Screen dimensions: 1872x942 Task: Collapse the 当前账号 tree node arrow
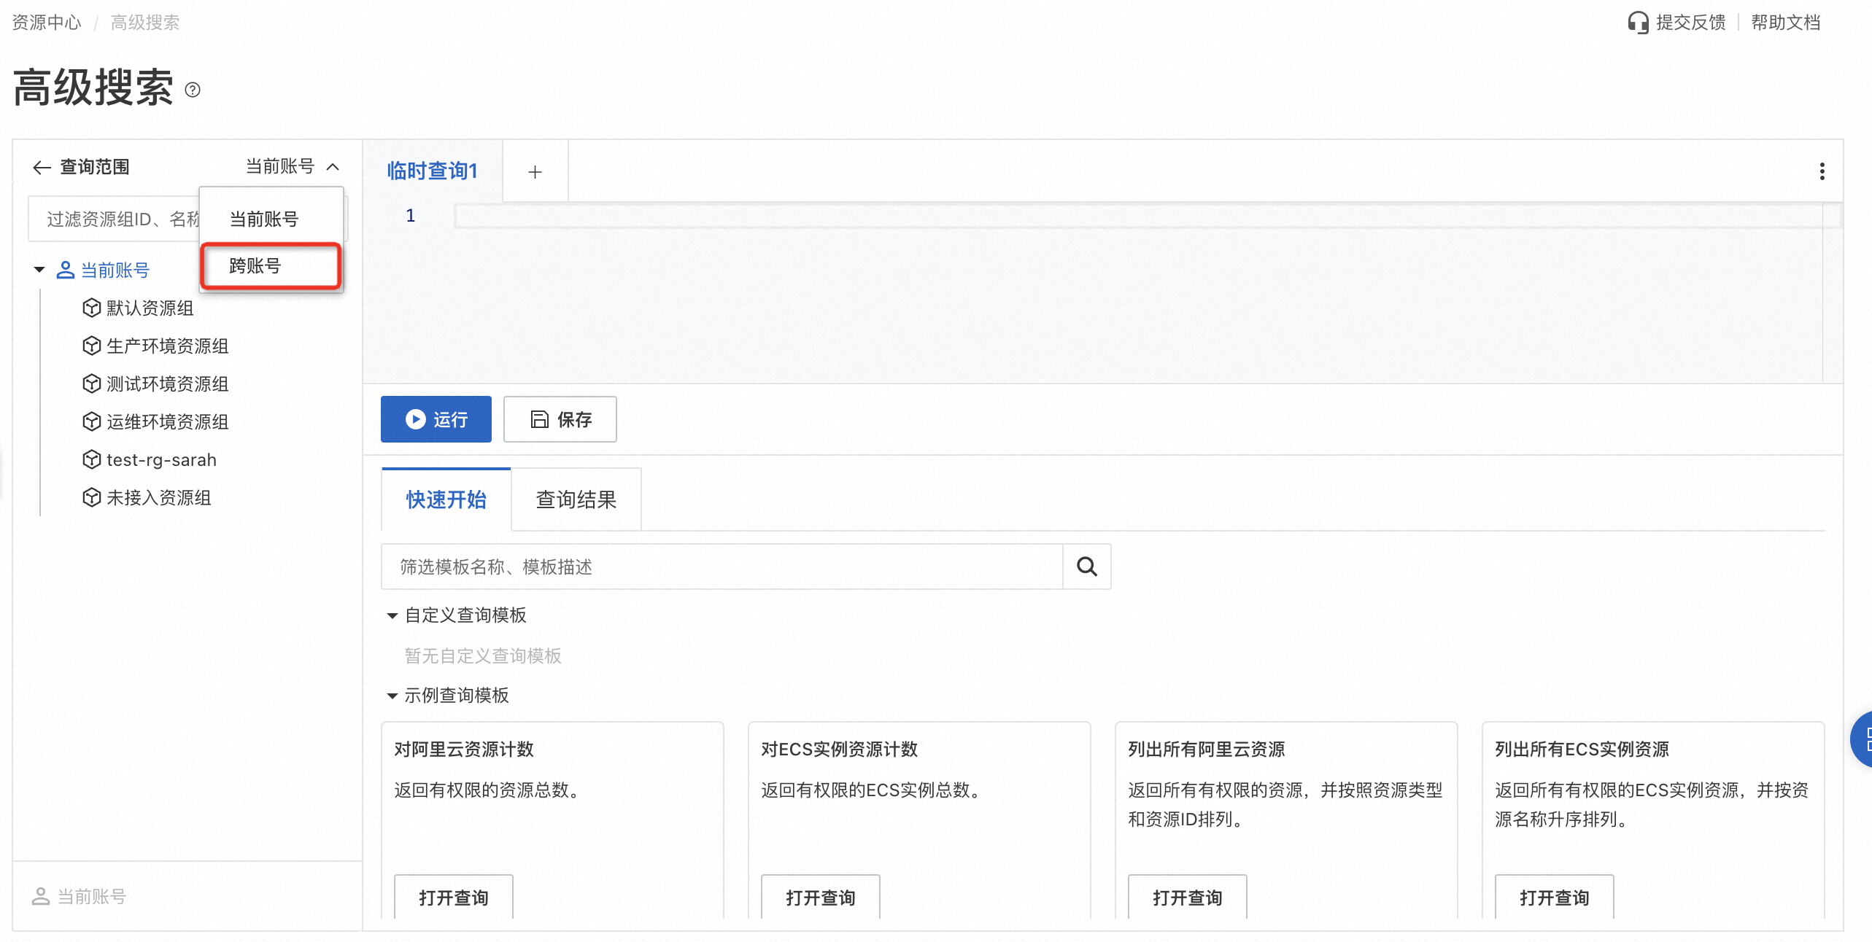coord(39,270)
